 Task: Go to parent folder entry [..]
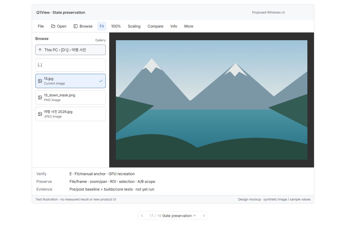tap(70, 65)
